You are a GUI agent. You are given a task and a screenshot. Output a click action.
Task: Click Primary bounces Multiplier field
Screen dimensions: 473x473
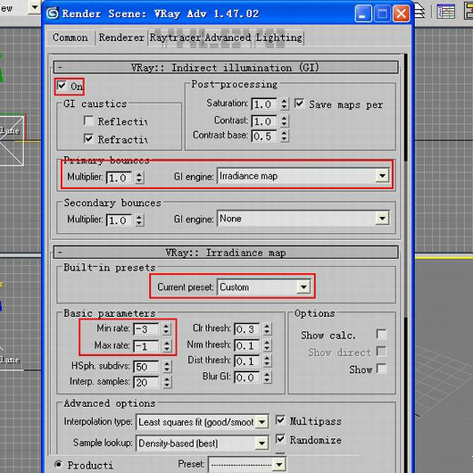pyautogui.click(x=119, y=177)
